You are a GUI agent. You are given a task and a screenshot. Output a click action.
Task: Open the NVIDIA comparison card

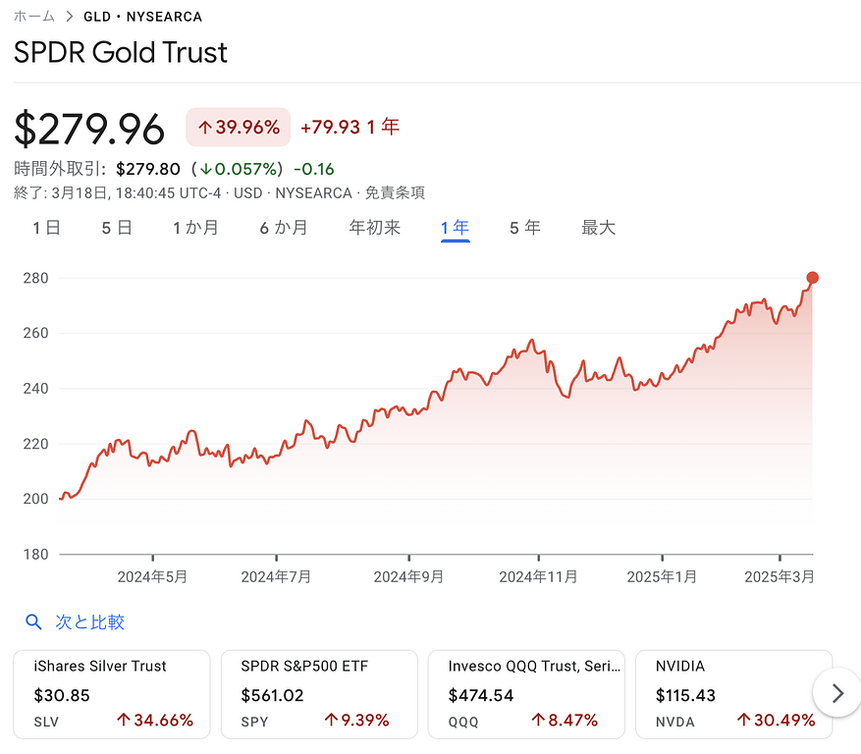coord(733,693)
